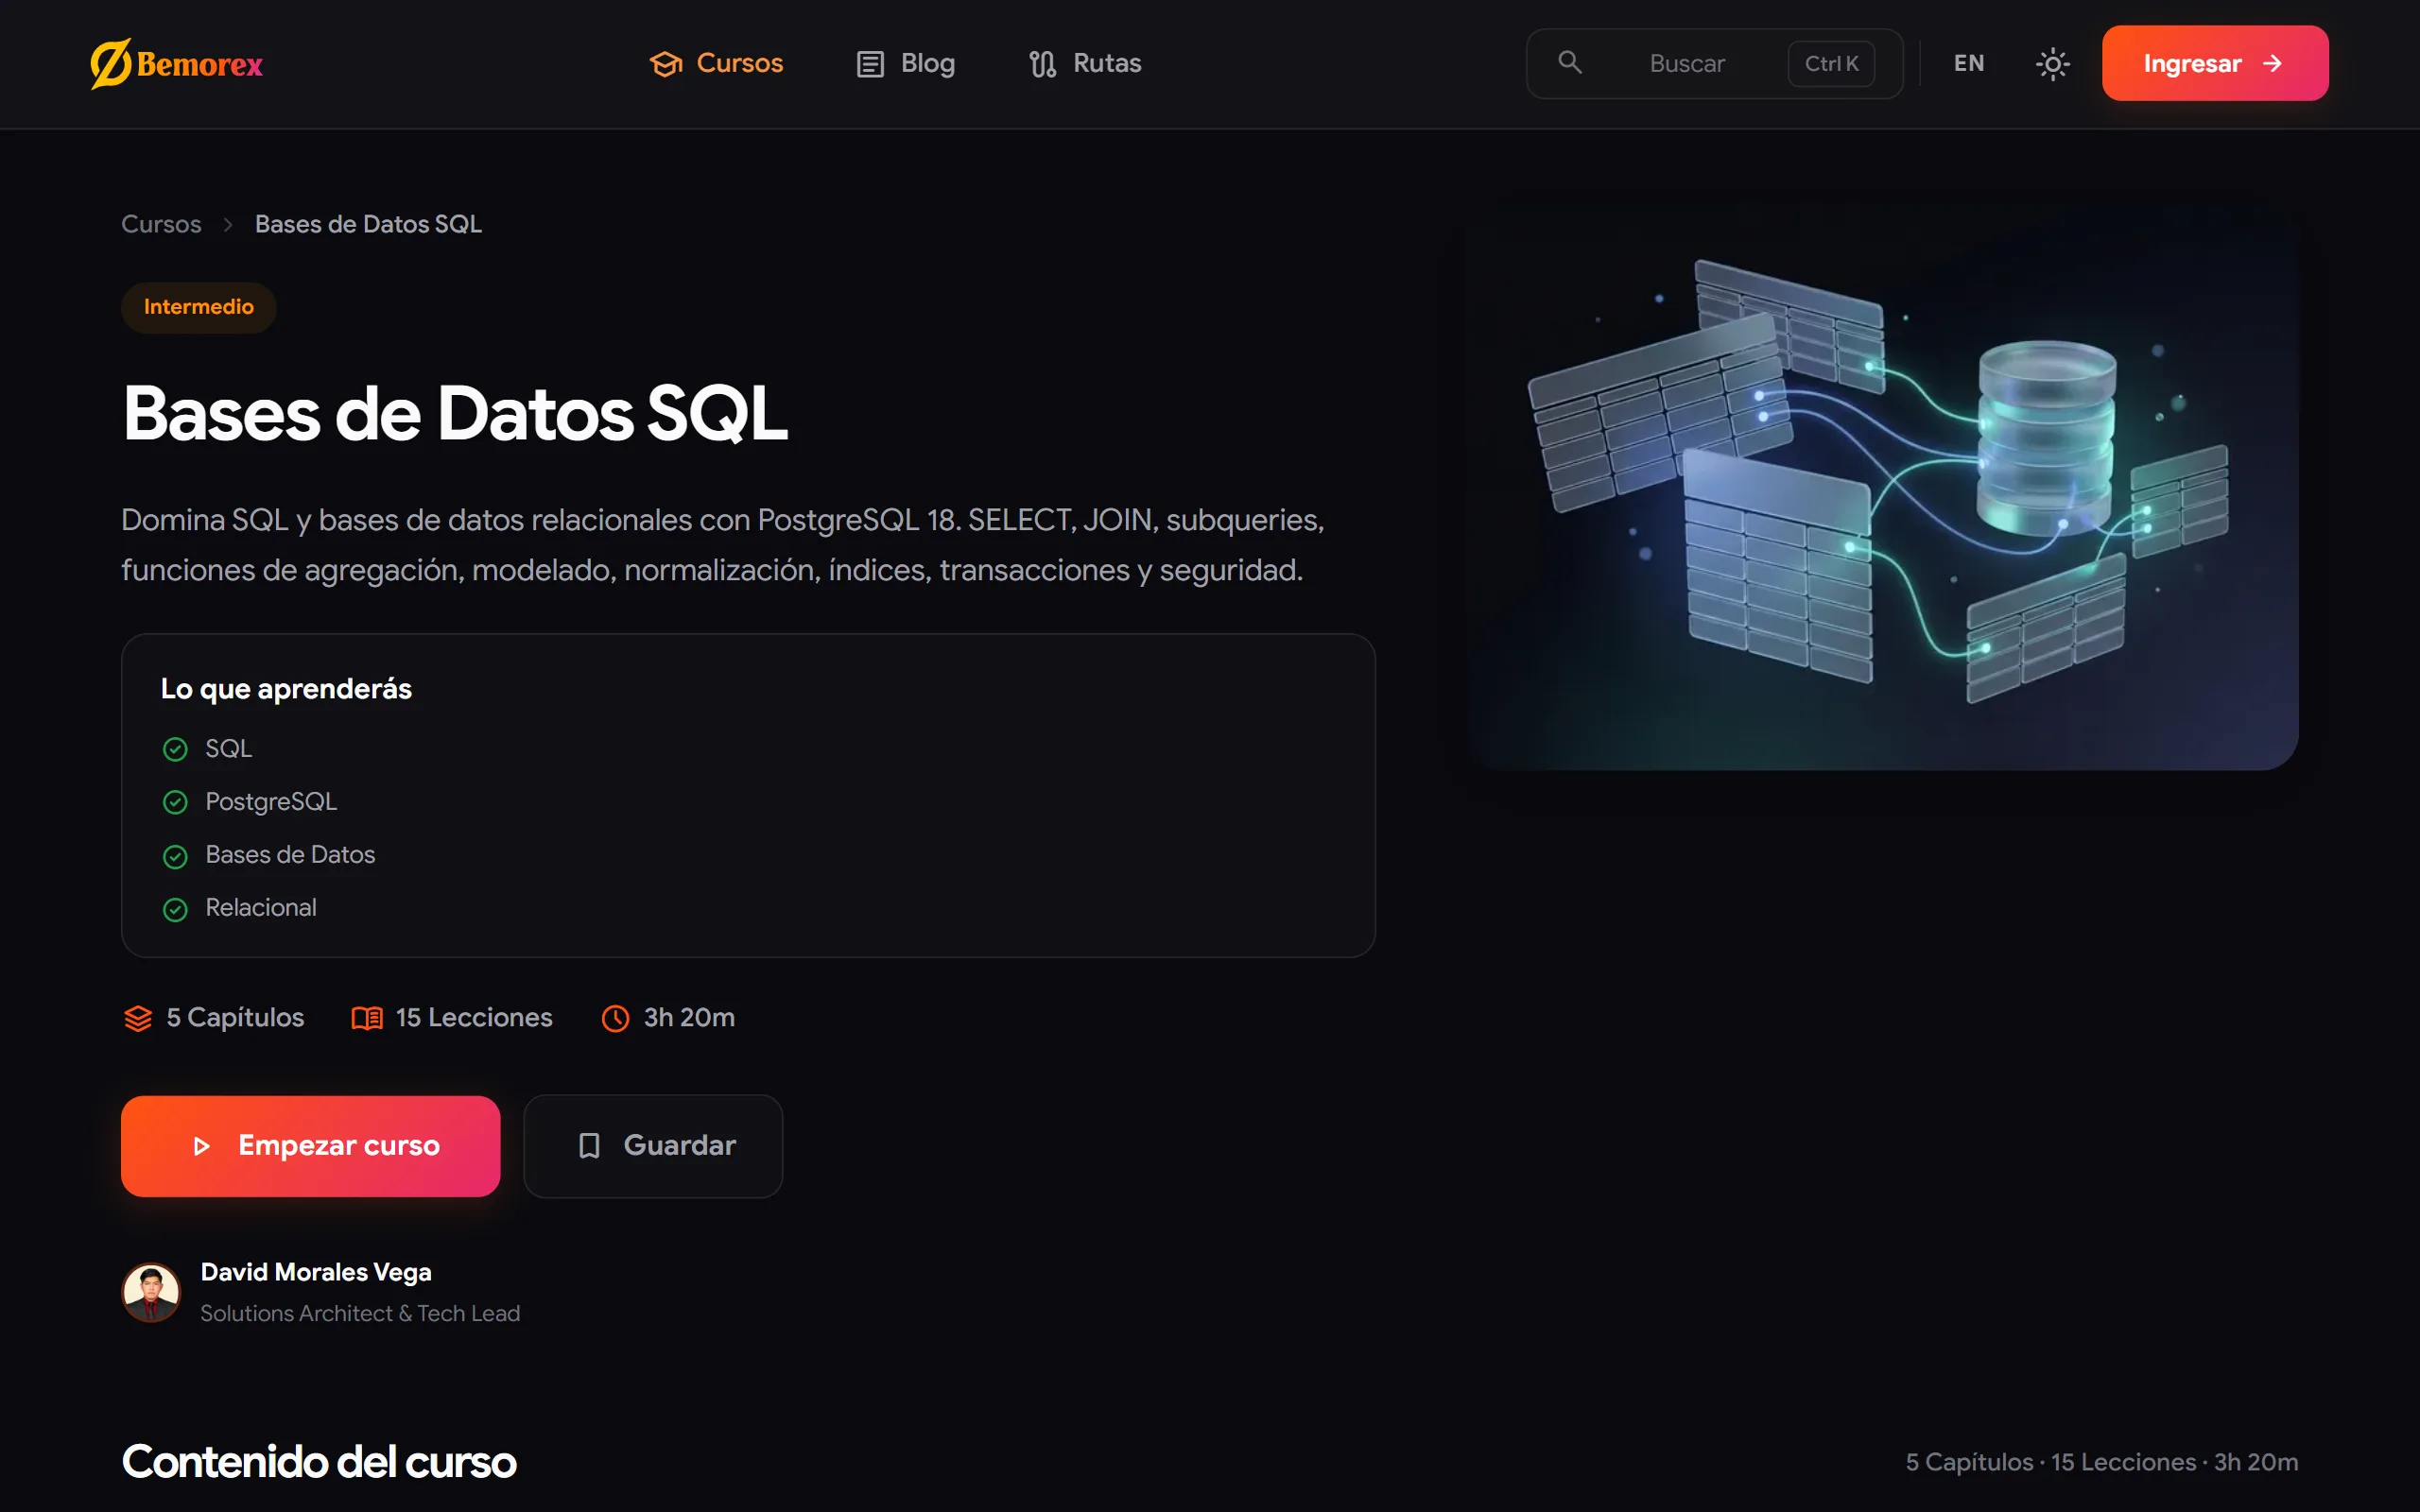This screenshot has width=2420, height=1512.
Task: Click Solutions Architect & Tech Lead text
Action: [x=360, y=1313]
